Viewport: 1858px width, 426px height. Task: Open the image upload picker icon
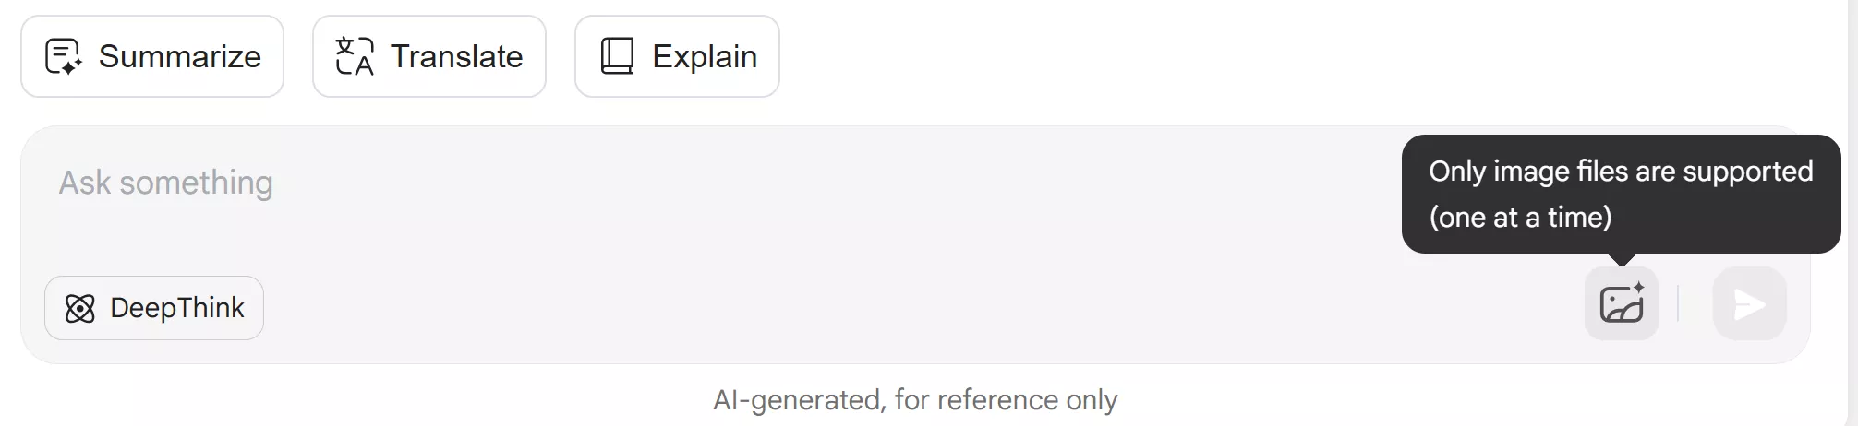coord(1620,305)
